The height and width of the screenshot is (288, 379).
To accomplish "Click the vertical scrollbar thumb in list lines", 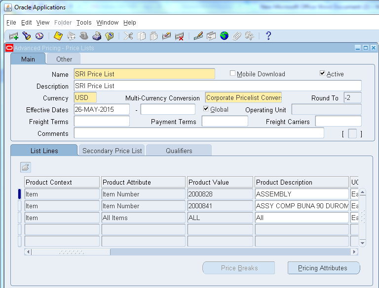I will coord(362,216).
